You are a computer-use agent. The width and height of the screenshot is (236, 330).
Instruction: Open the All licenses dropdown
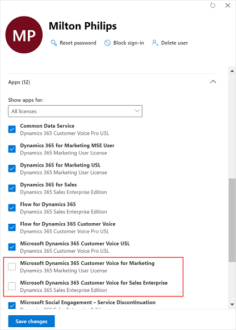coord(75,111)
